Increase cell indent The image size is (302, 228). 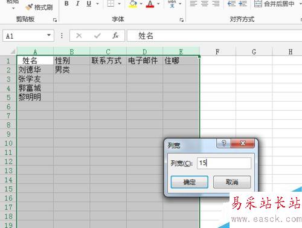click(242, 4)
